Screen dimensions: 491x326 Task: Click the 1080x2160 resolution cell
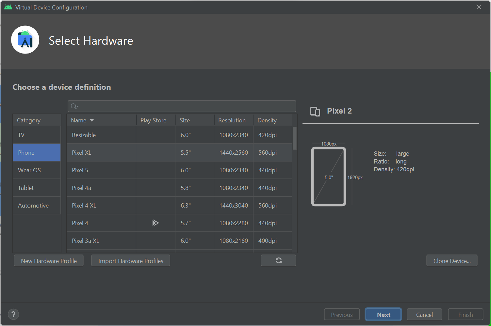pyautogui.click(x=234, y=241)
